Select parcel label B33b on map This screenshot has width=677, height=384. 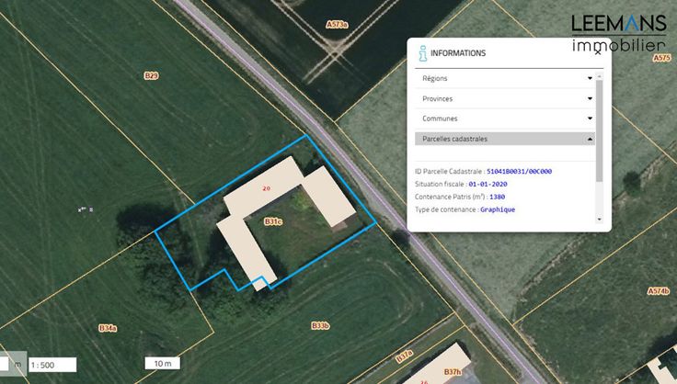click(320, 326)
